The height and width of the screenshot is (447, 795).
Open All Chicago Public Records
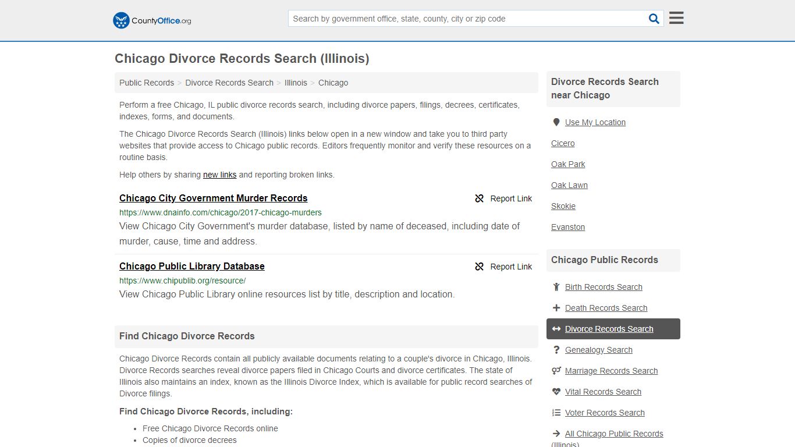click(x=614, y=434)
